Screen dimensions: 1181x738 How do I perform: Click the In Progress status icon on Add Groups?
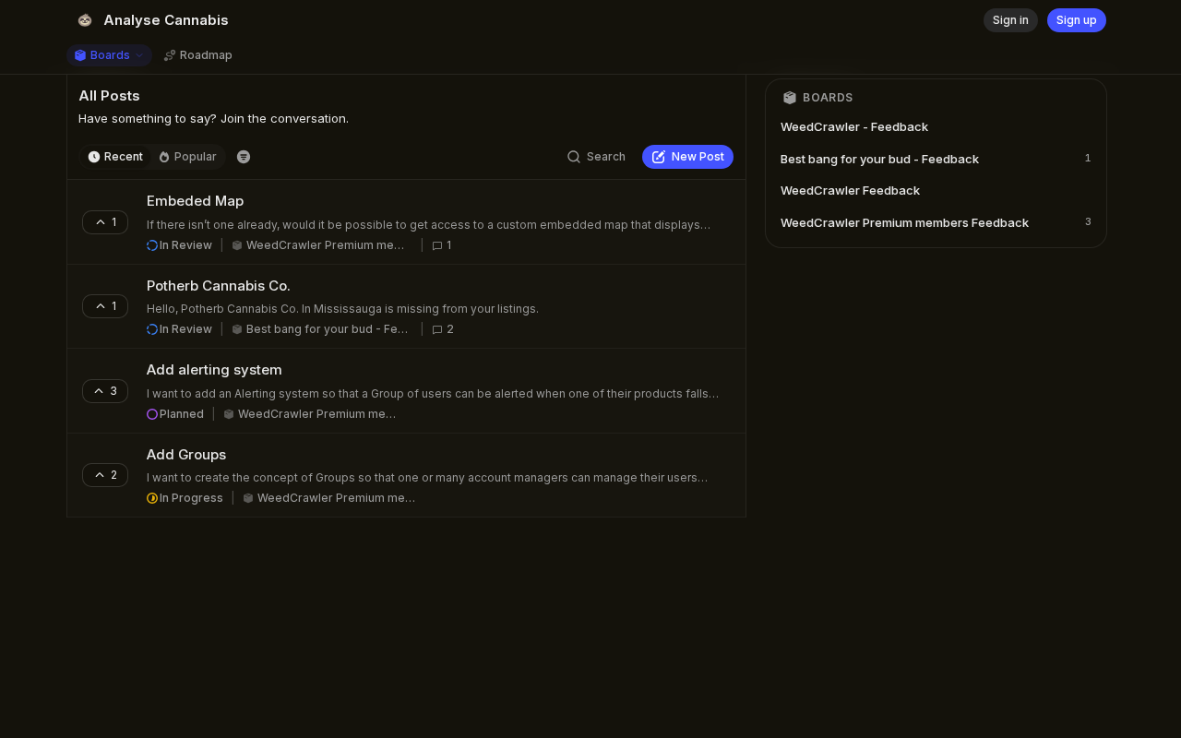(x=152, y=498)
